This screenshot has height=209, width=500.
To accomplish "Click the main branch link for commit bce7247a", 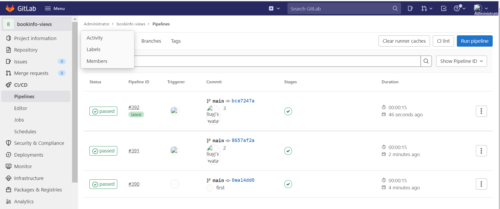I will coord(218,101).
